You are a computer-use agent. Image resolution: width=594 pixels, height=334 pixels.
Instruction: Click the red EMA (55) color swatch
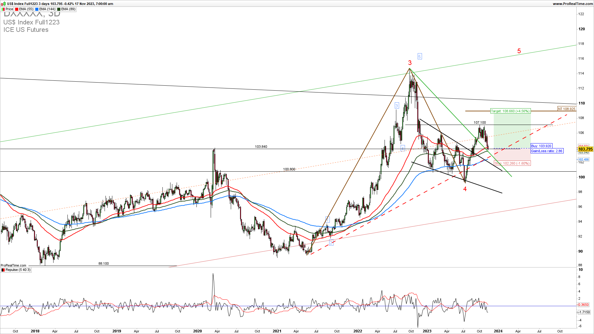(17, 9)
